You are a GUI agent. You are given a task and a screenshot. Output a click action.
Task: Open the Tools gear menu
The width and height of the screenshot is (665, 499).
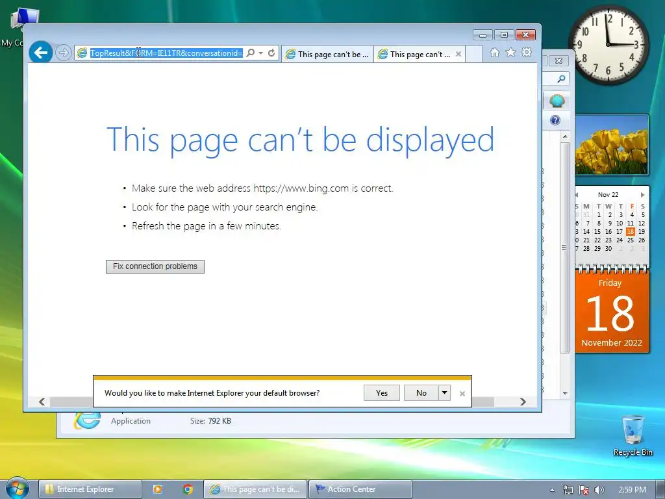pos(527,53)
